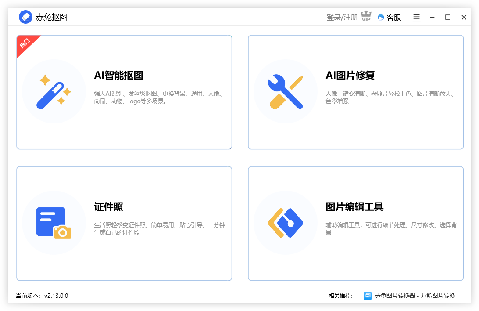Click the 赤兔抠图 app logo
479x311 pixels.
[25, 17]
